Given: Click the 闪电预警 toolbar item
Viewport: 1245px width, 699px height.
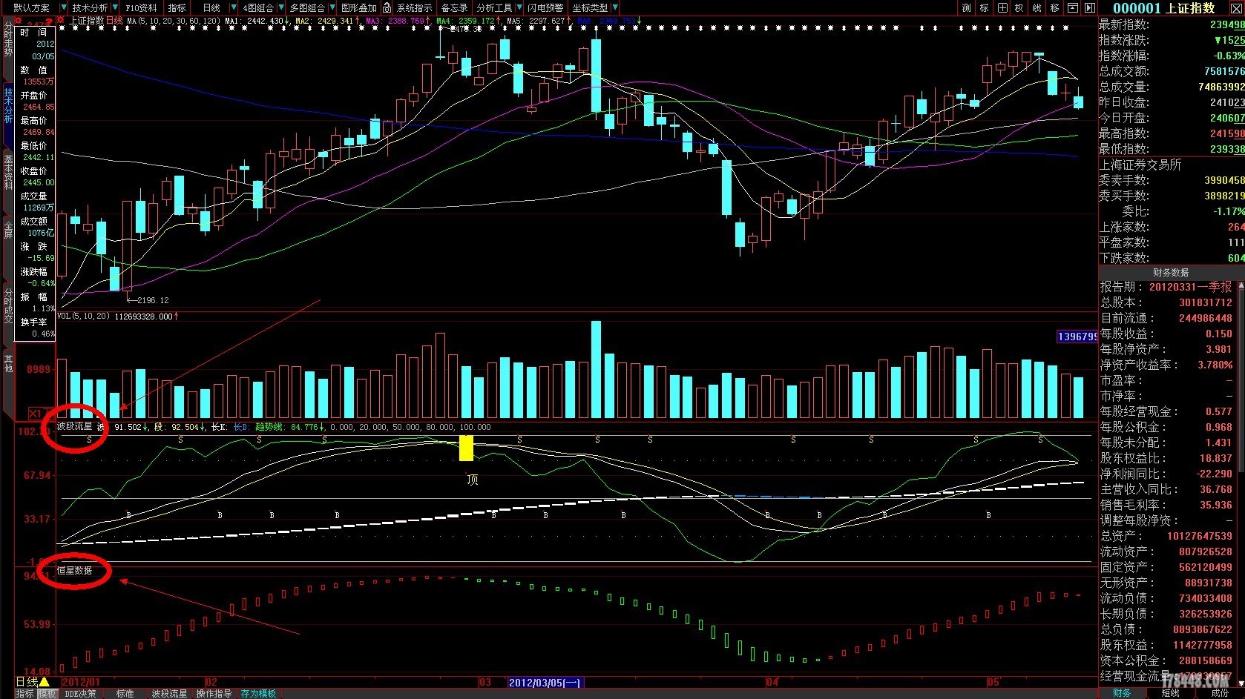Looking at the screenshot, I should coord(546,7).
